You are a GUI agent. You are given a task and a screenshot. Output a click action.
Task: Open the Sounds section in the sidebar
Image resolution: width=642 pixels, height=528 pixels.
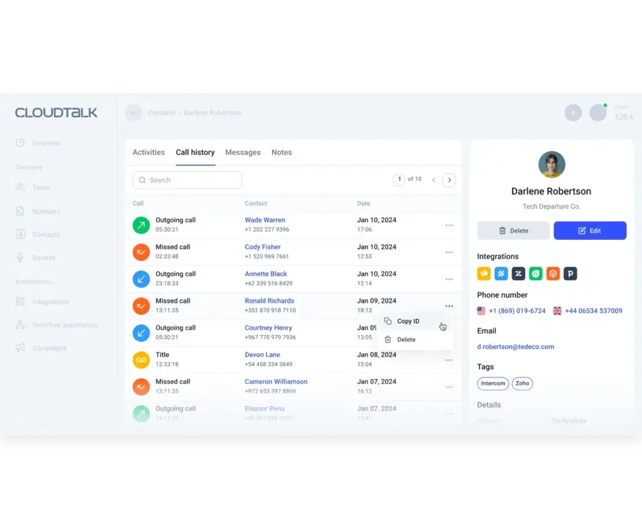click(x=20, y=257)
